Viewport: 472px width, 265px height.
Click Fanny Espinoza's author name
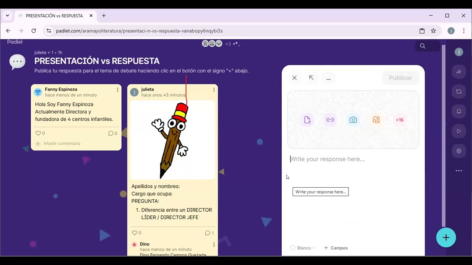coord(61,89)
